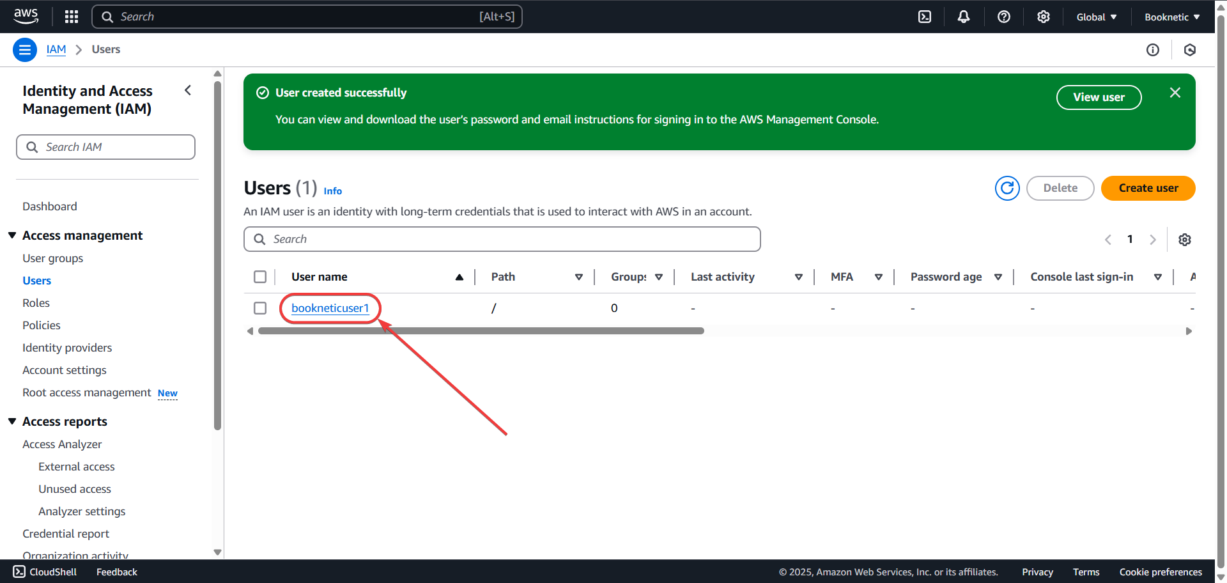Focus the top AWS Search field
The width and height of the screenshot is (1227, 583).
[x=307, y=17]
